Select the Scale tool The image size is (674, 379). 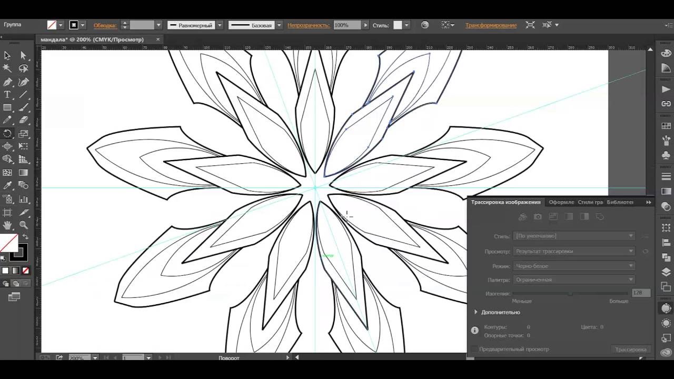(x=23, y=134)
